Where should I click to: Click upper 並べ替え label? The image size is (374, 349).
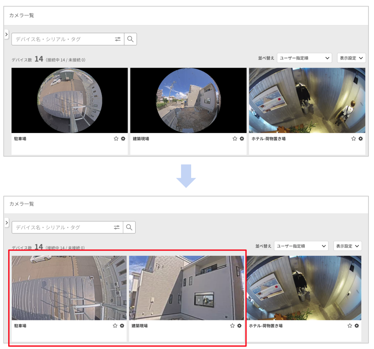tap(266, 58)
